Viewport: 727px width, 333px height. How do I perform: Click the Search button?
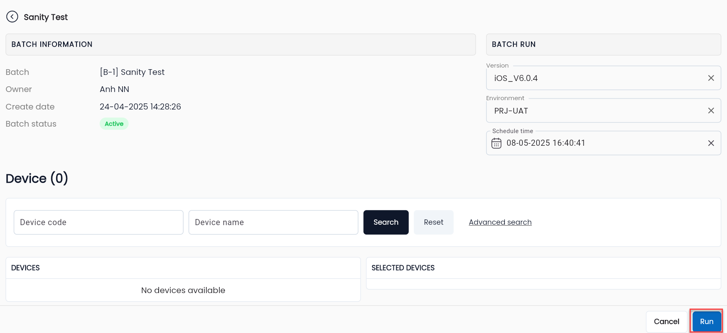coord(386,222)
